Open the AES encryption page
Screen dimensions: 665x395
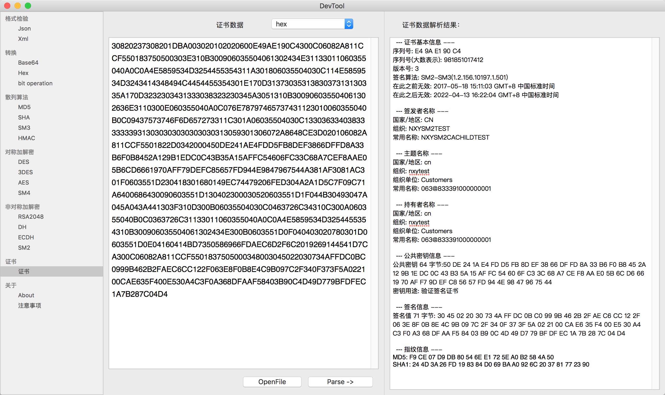pyautogui.click(x=24, y=183)
